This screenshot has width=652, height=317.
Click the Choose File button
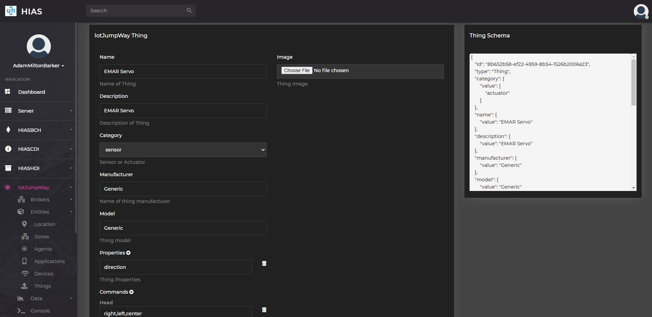297,70
